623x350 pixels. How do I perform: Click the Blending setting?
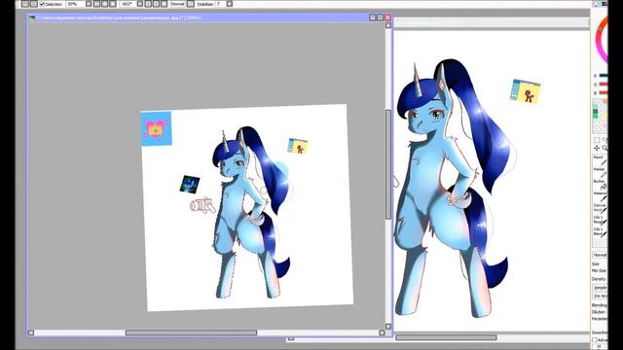tap(600, 305)
